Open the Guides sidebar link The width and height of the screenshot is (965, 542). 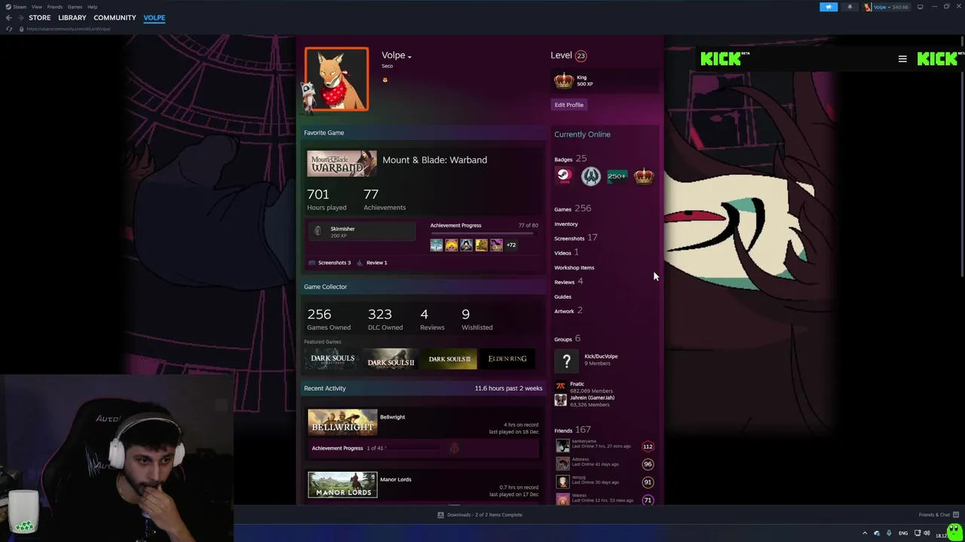pyautogui.click(x=562, y=297)
